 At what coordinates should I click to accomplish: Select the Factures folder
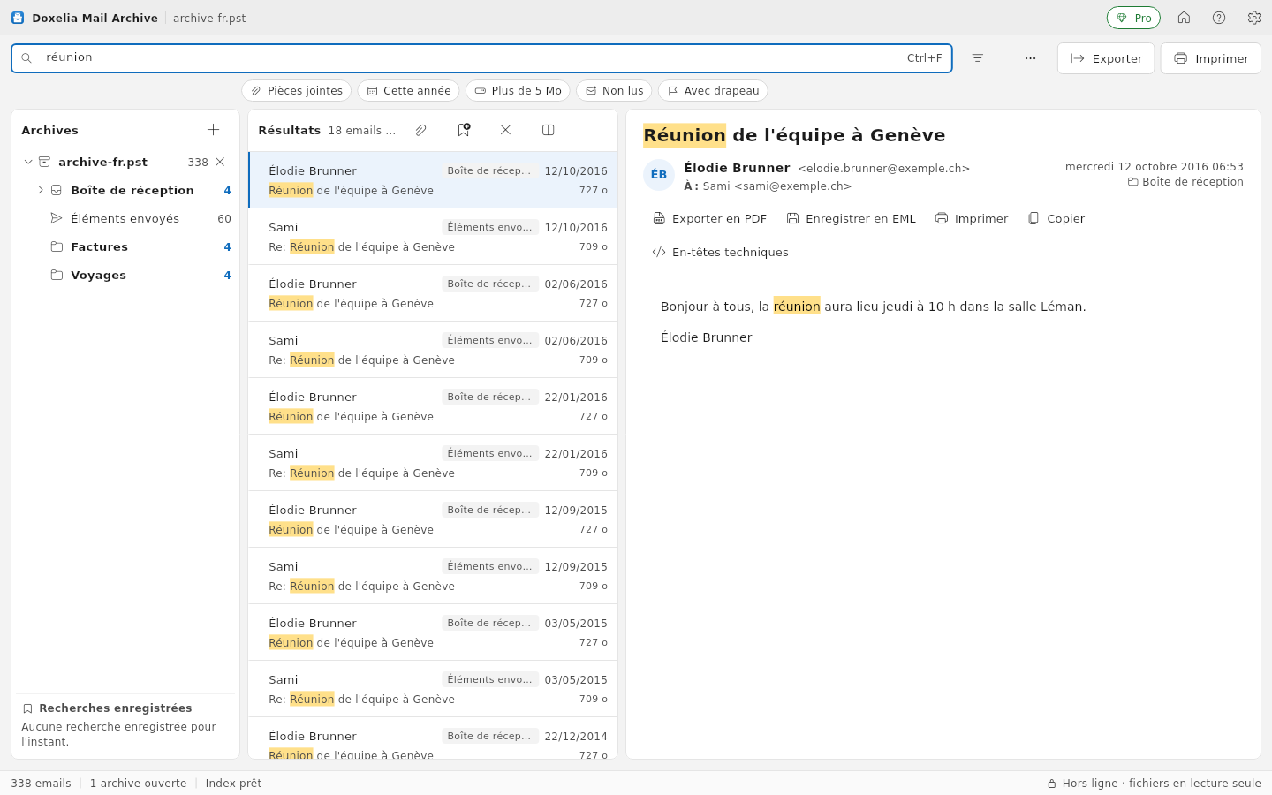pos(125,246)
